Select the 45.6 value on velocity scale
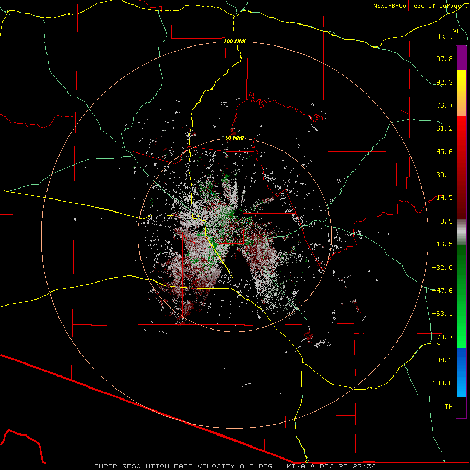The width and height of the screenshot is (470, 470). (x=444, y=151)
